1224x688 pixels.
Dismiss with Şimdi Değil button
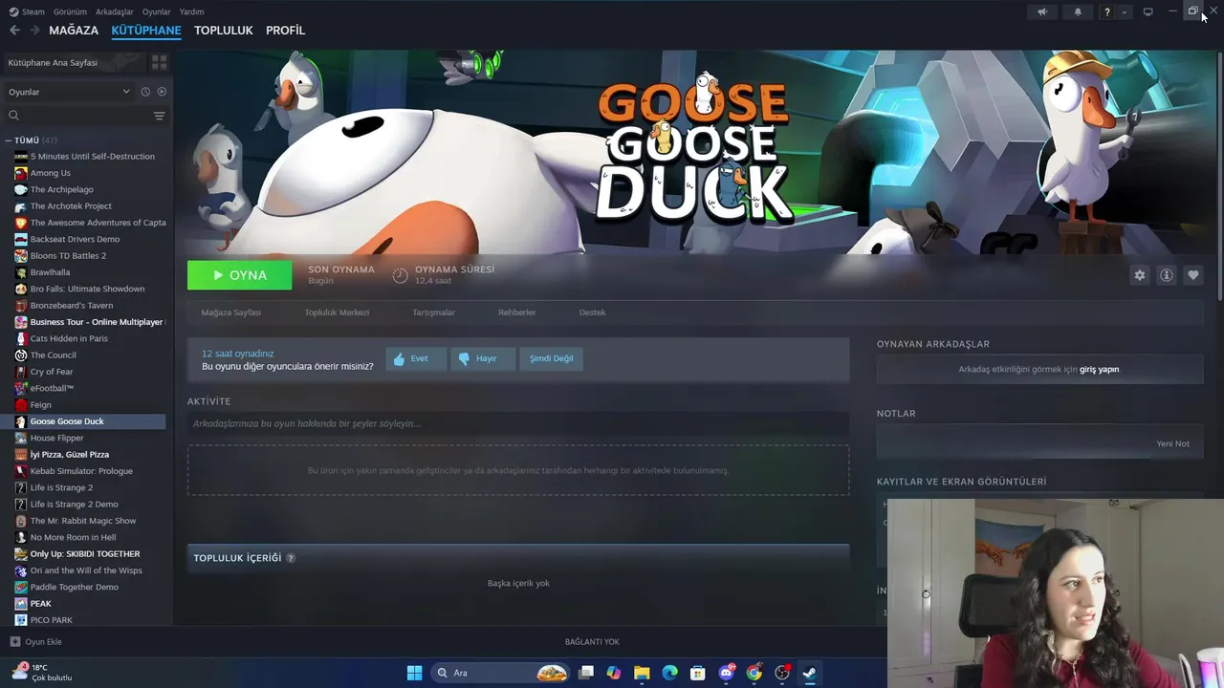pyautogui.click(x=551, y=358)
